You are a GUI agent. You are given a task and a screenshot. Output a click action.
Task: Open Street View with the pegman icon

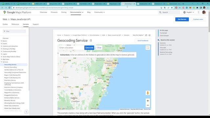tap(148, 93)
